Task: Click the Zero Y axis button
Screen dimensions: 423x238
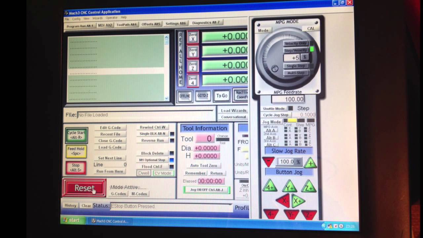Action: pos(193,52)
